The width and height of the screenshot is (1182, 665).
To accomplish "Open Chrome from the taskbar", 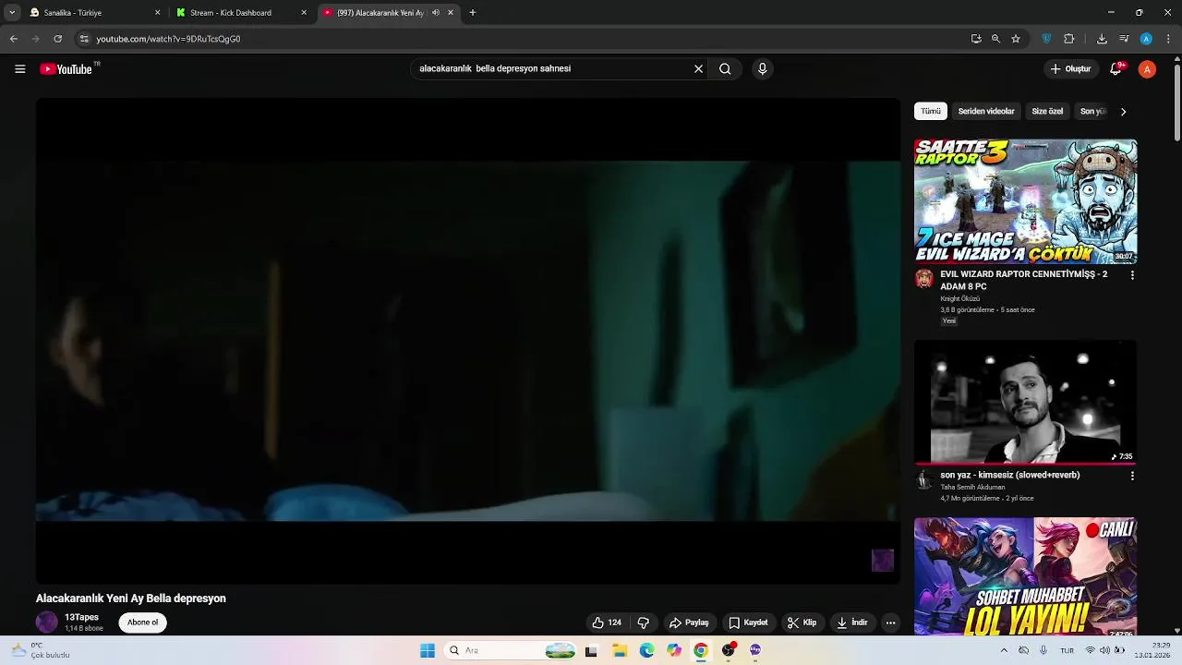I will pyautogui.click(x=701, y=650).
